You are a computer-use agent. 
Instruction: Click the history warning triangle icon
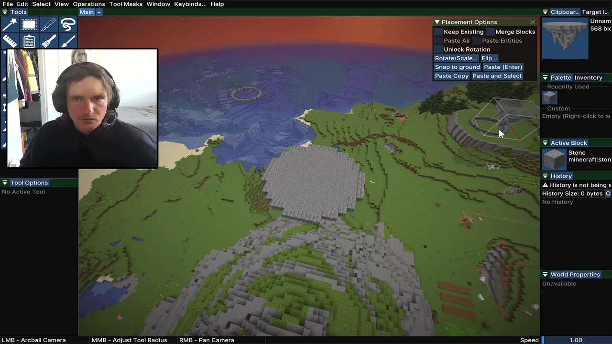point(545,185)
